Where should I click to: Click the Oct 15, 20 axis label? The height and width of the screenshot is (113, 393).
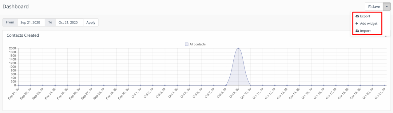pyautogui.click(x=307, y=93)
